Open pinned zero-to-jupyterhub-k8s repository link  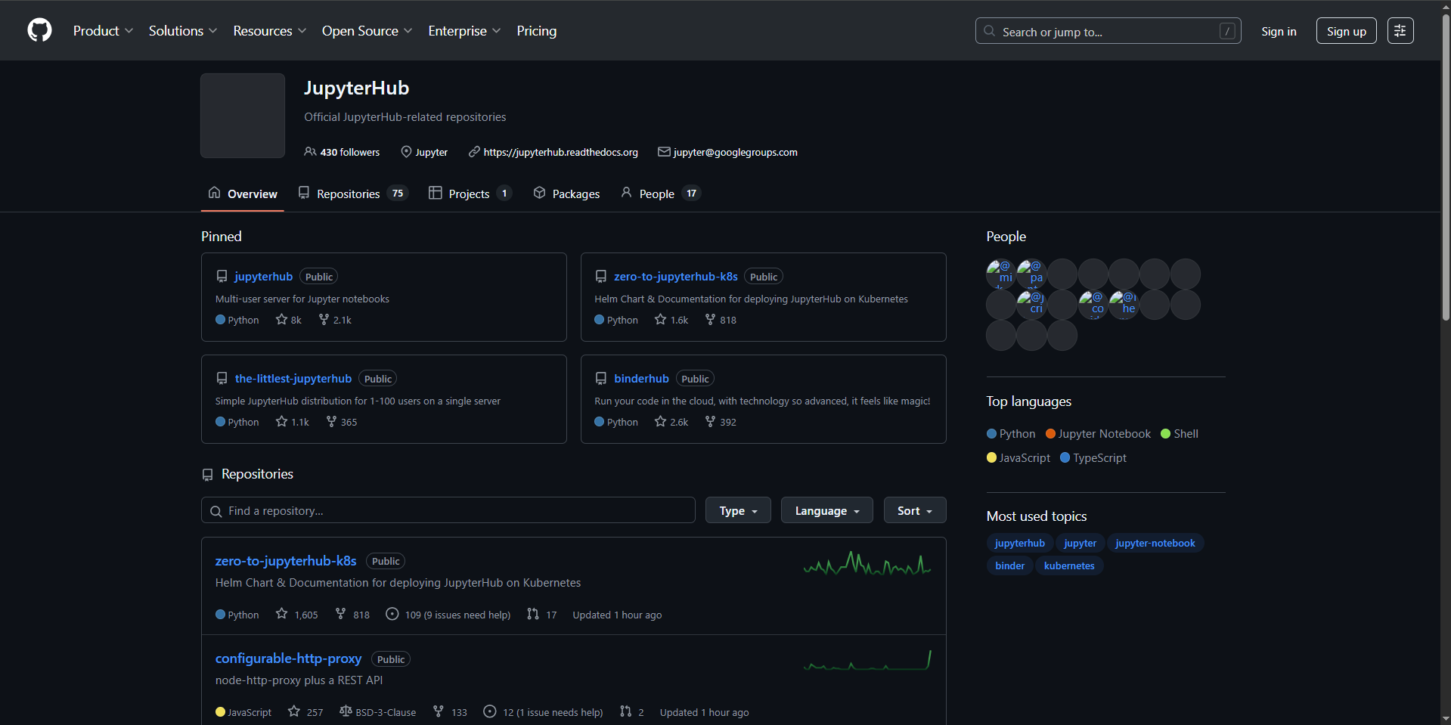pos(676,277)
